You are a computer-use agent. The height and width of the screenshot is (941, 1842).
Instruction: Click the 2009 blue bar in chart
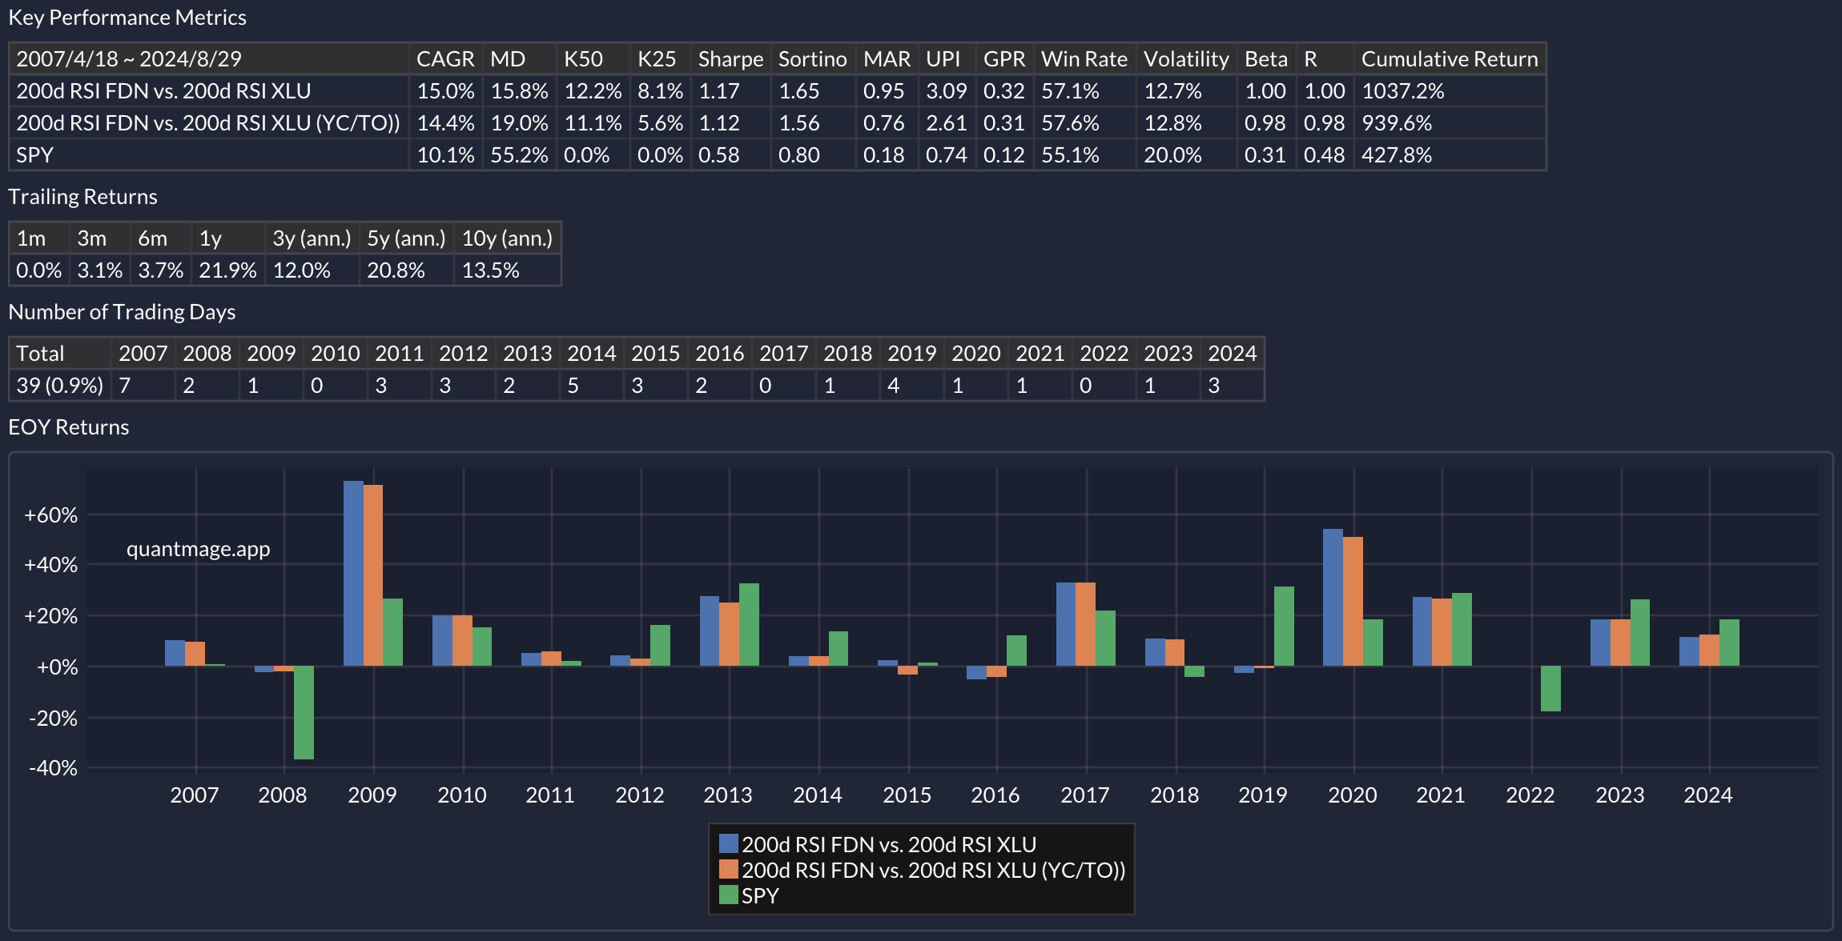353,573
